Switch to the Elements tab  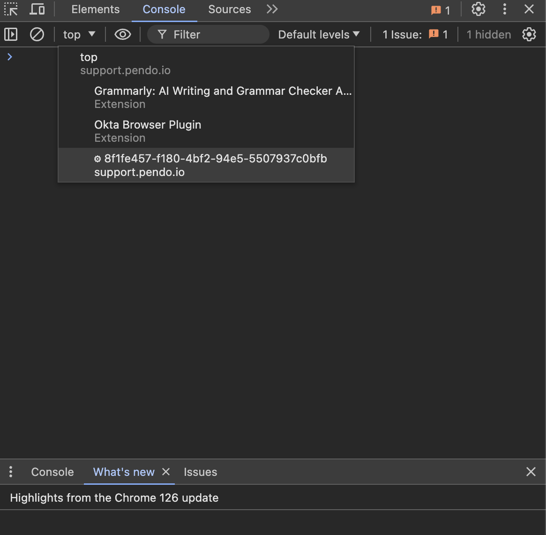(96, 9)
